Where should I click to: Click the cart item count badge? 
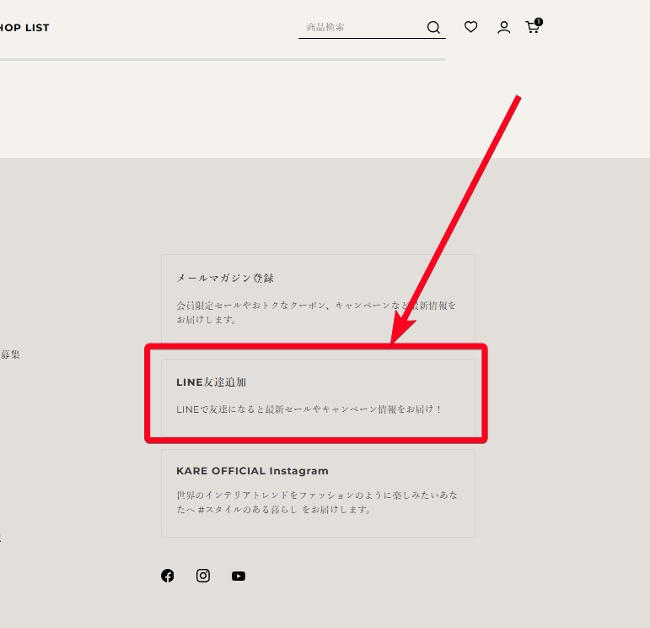click(x=539, y=21)
